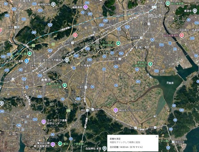This screenshot has height=152, width=199.
Task: Click the 妹尾 JR station icon
Action: click(x=120, y=59)
